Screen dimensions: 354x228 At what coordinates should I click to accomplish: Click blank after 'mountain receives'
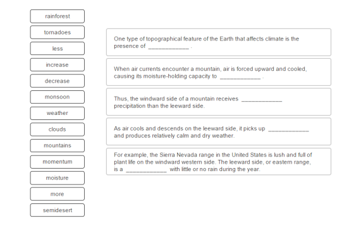262,99
